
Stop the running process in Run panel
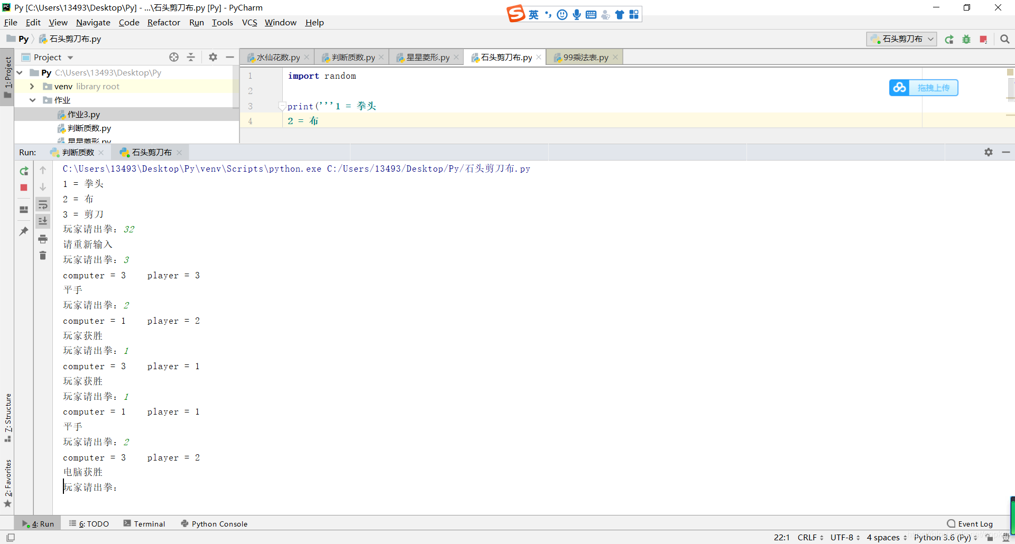click(24, 187)
